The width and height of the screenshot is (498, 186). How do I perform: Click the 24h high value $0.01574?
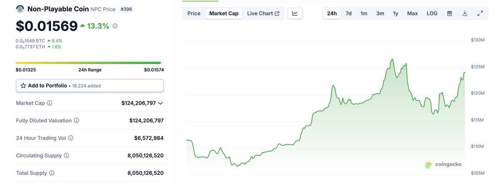154,70
